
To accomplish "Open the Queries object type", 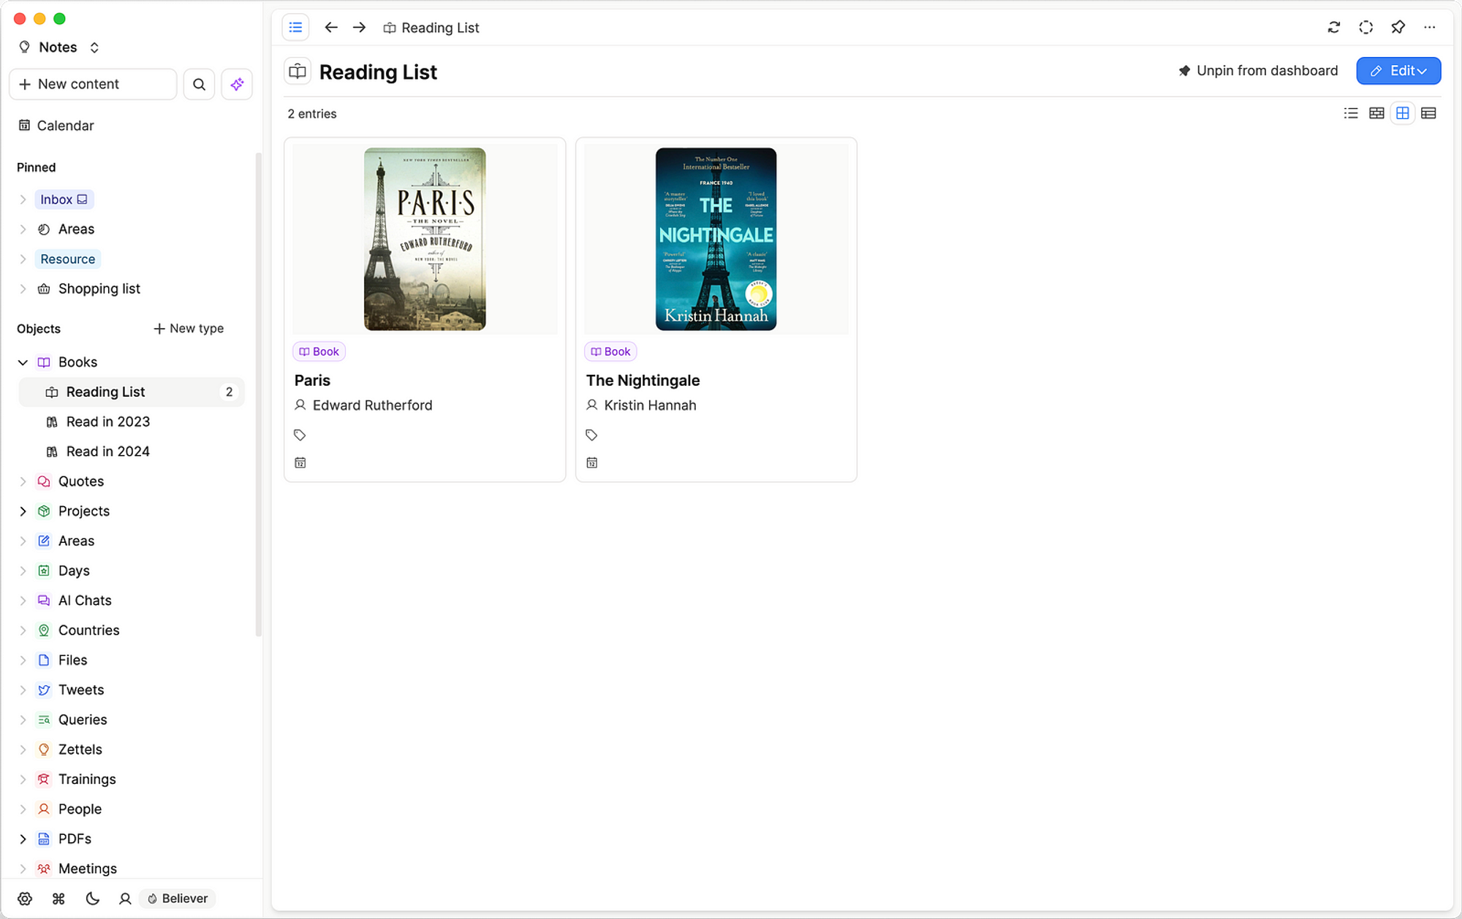I will 83,720.
